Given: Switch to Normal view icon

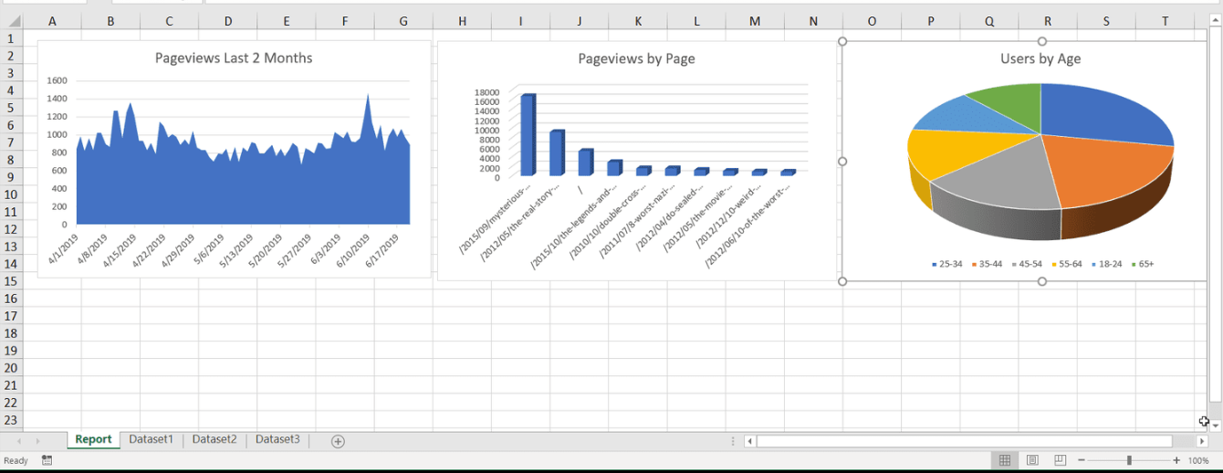Looking at the screenshot, I should pos(1005,461).
